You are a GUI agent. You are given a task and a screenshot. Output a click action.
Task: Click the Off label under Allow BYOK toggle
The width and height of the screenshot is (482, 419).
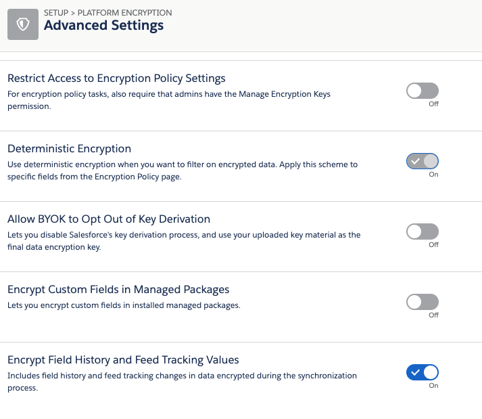click(434, 245)
